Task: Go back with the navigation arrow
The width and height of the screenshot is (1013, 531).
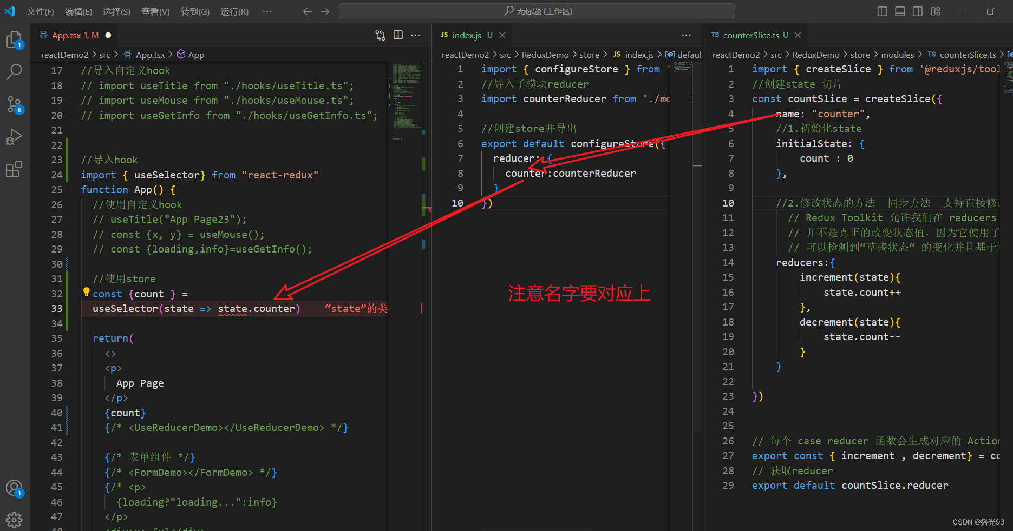Action: tap(307, 11)
